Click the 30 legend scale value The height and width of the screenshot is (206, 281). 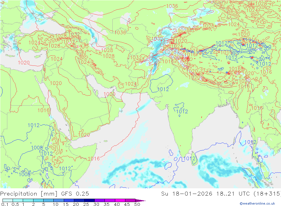point(96,204)
